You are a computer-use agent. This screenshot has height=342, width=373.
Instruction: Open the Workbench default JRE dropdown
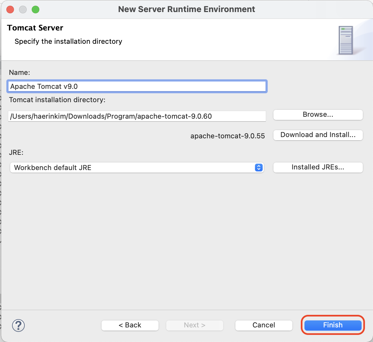click(137, 168)
